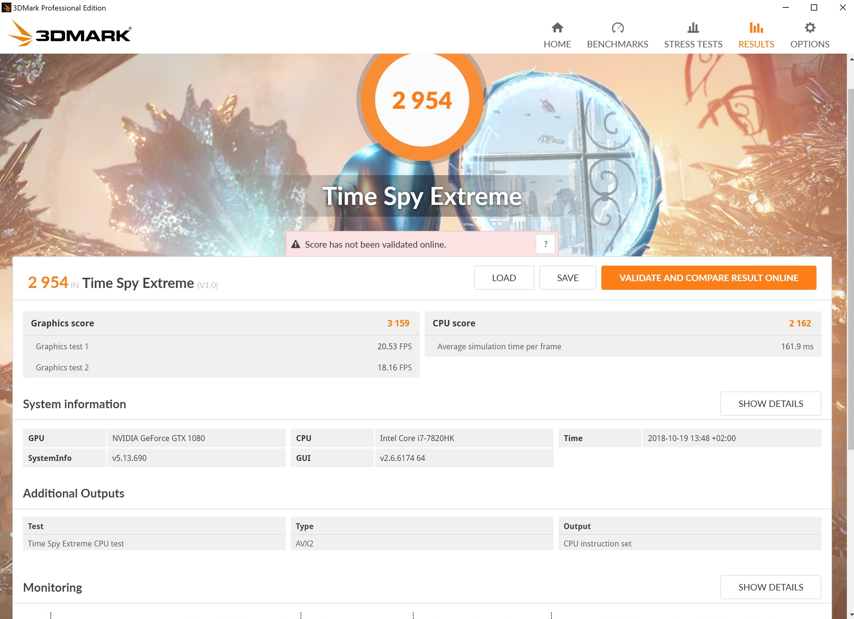Click the scroll up arrow

(x=851, y=59)
